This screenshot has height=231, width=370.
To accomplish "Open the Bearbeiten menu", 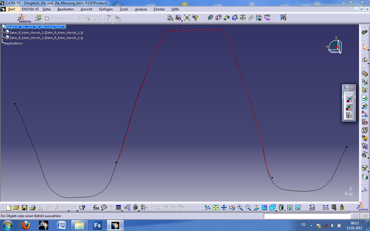I will [x=66, y=9].
